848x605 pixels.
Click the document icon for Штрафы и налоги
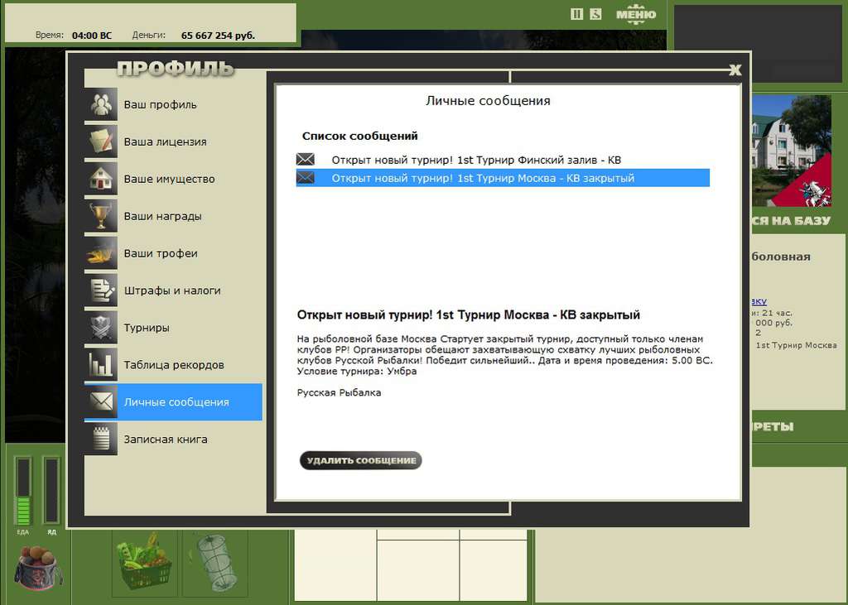(101, 290)
